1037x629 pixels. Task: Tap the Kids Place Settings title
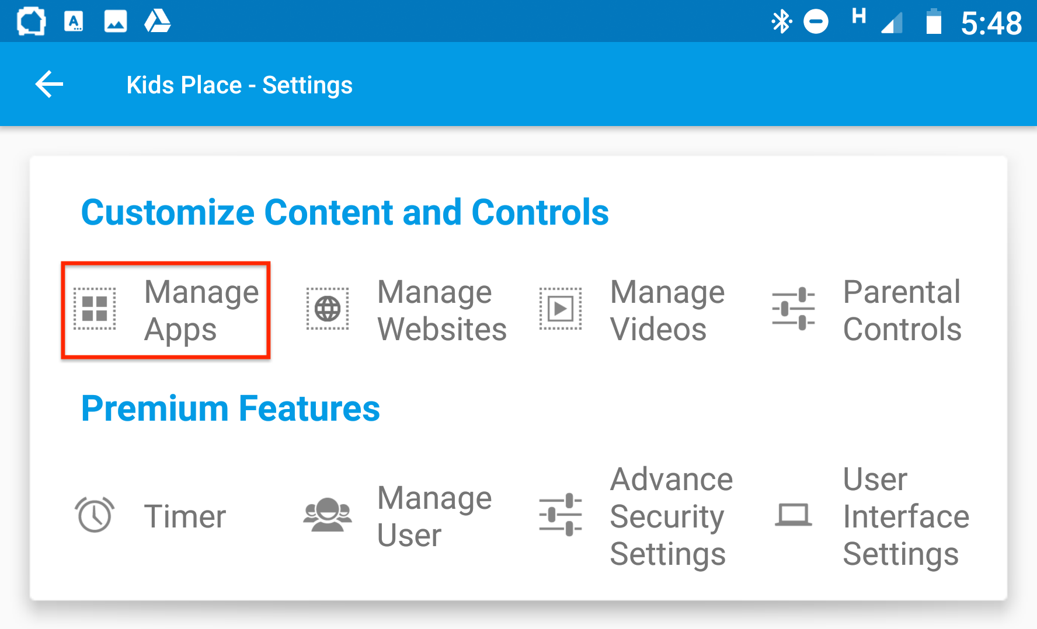point(240,84)
